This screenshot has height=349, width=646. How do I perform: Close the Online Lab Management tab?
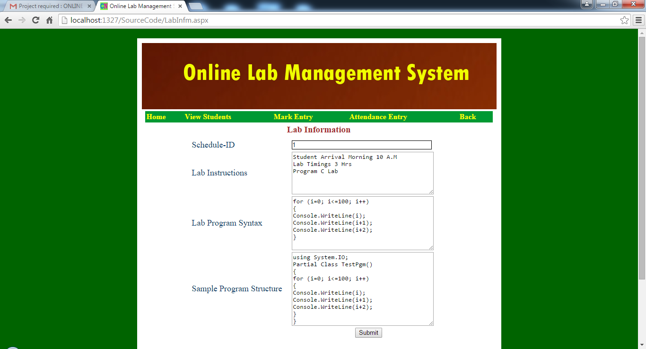coord(180,7)
